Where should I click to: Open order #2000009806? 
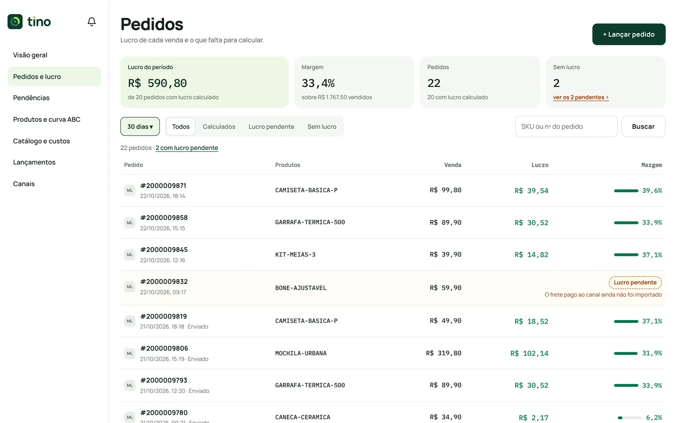[164, 348]
